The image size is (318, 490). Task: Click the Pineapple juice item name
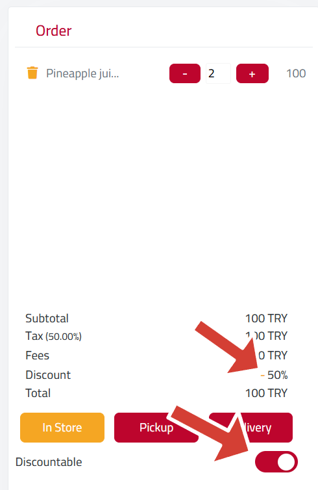[82, 73]
